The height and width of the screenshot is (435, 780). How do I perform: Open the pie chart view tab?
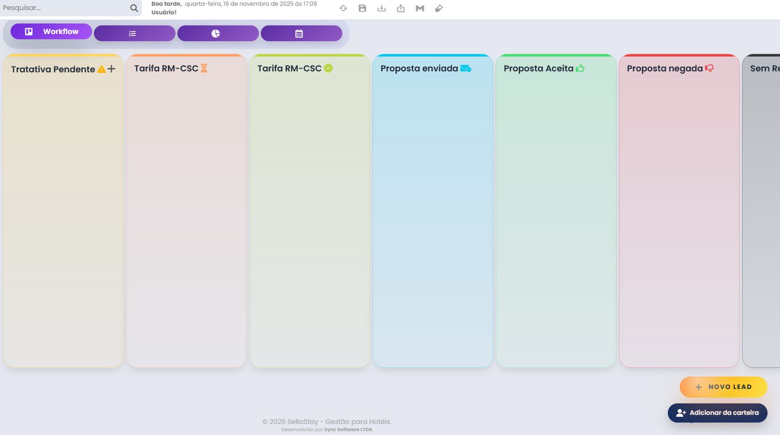click(218, 34)
